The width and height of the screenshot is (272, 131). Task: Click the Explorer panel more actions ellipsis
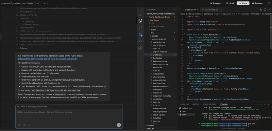coord(174,10)
